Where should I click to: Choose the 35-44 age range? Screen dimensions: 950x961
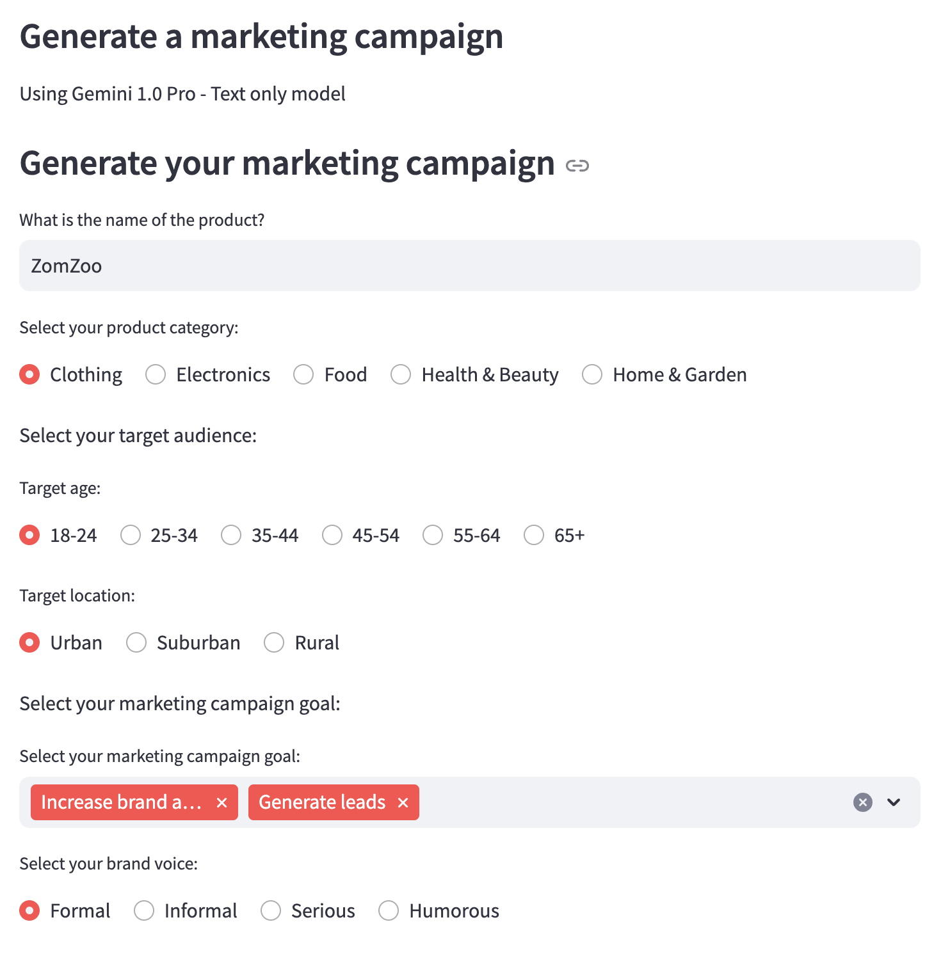pos(231,536)
